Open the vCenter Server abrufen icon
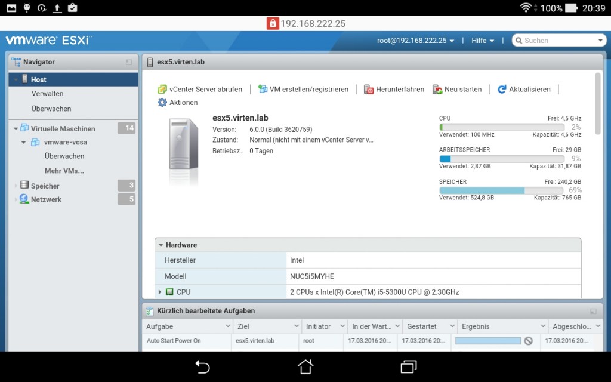611x382 pixels. point(161,89)
